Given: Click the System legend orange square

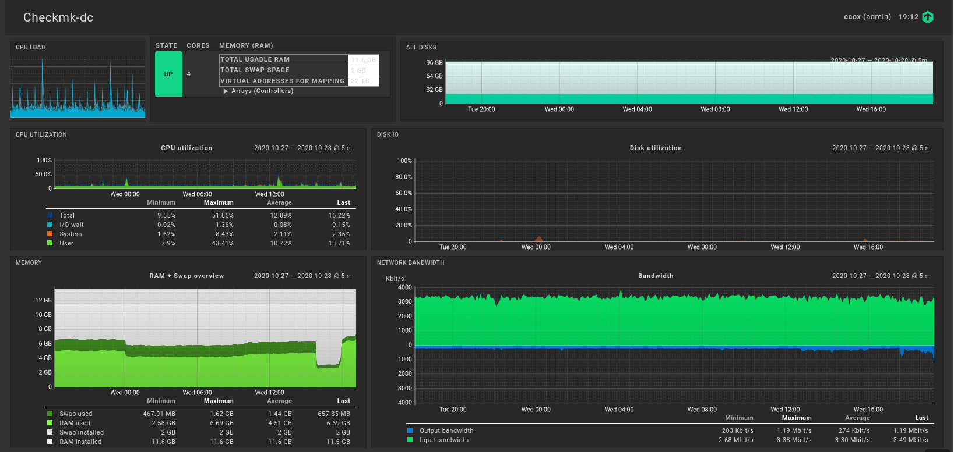Looking at the screenshot, I should [x=50, y=234].
